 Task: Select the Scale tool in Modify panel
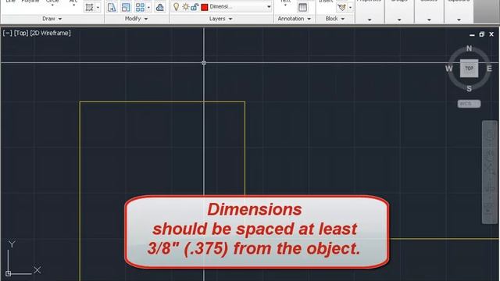pos(126,7)
